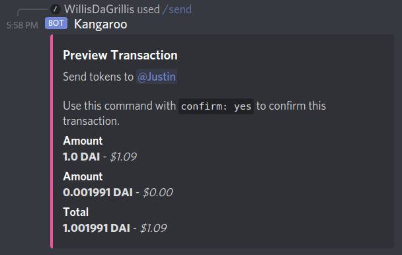Click the 5:58 PM timestamp

click(22, 25)
